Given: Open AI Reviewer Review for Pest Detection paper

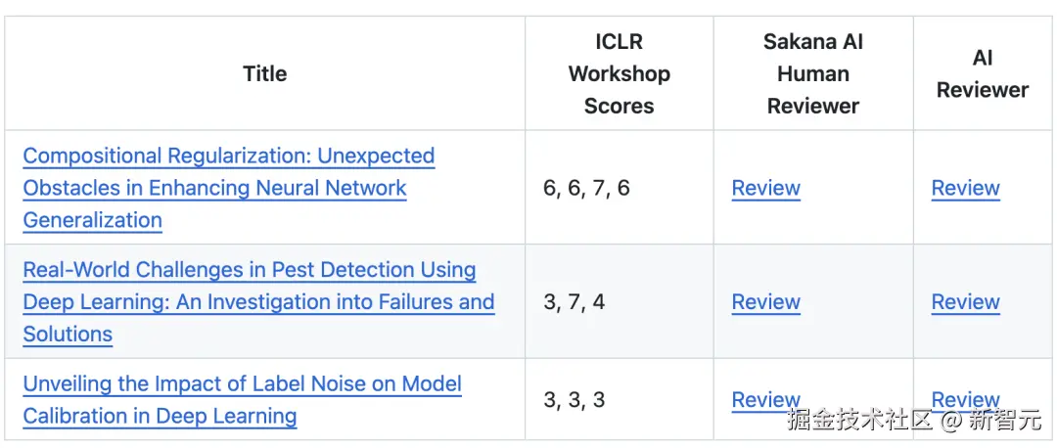Looking at the screenshot, I should tap(965, 302).
